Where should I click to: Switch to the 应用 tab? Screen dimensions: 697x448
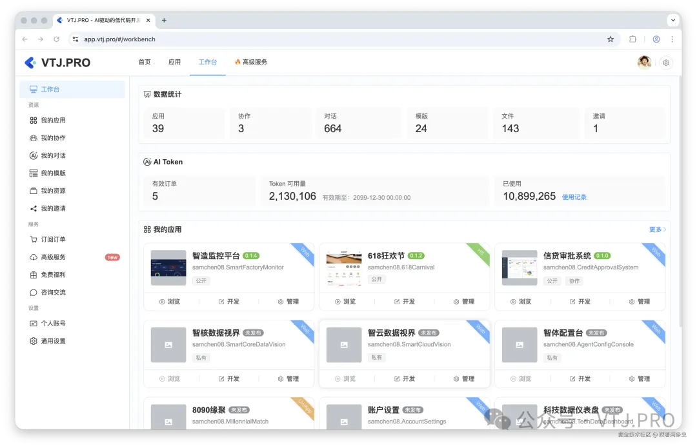point(175,62)
